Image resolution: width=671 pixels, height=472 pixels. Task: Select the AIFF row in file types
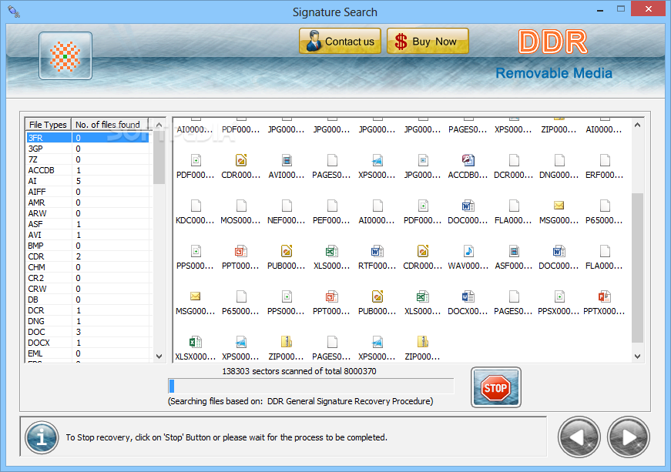tap(88, 192)
